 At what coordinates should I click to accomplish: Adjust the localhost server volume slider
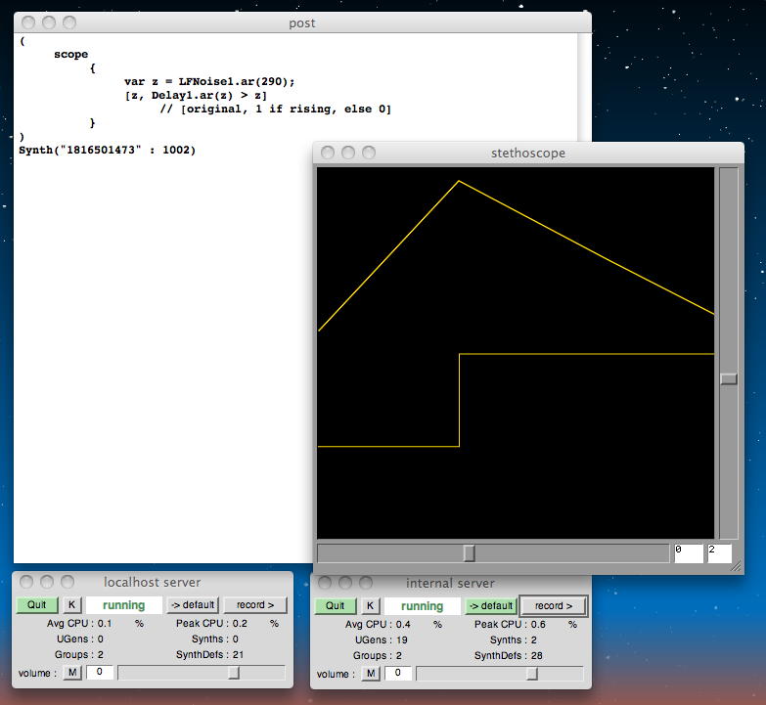coord(234,673)
